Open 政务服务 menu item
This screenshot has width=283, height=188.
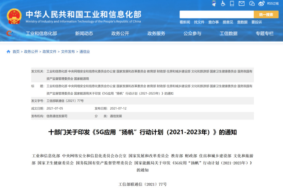[x=156, y=34]
